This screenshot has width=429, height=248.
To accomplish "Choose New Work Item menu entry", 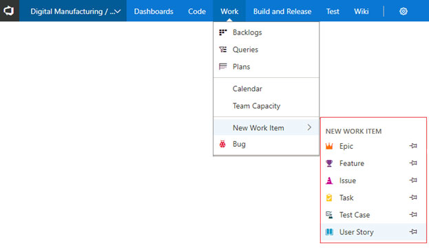I will pyautogui.click(x=266, y=127).
